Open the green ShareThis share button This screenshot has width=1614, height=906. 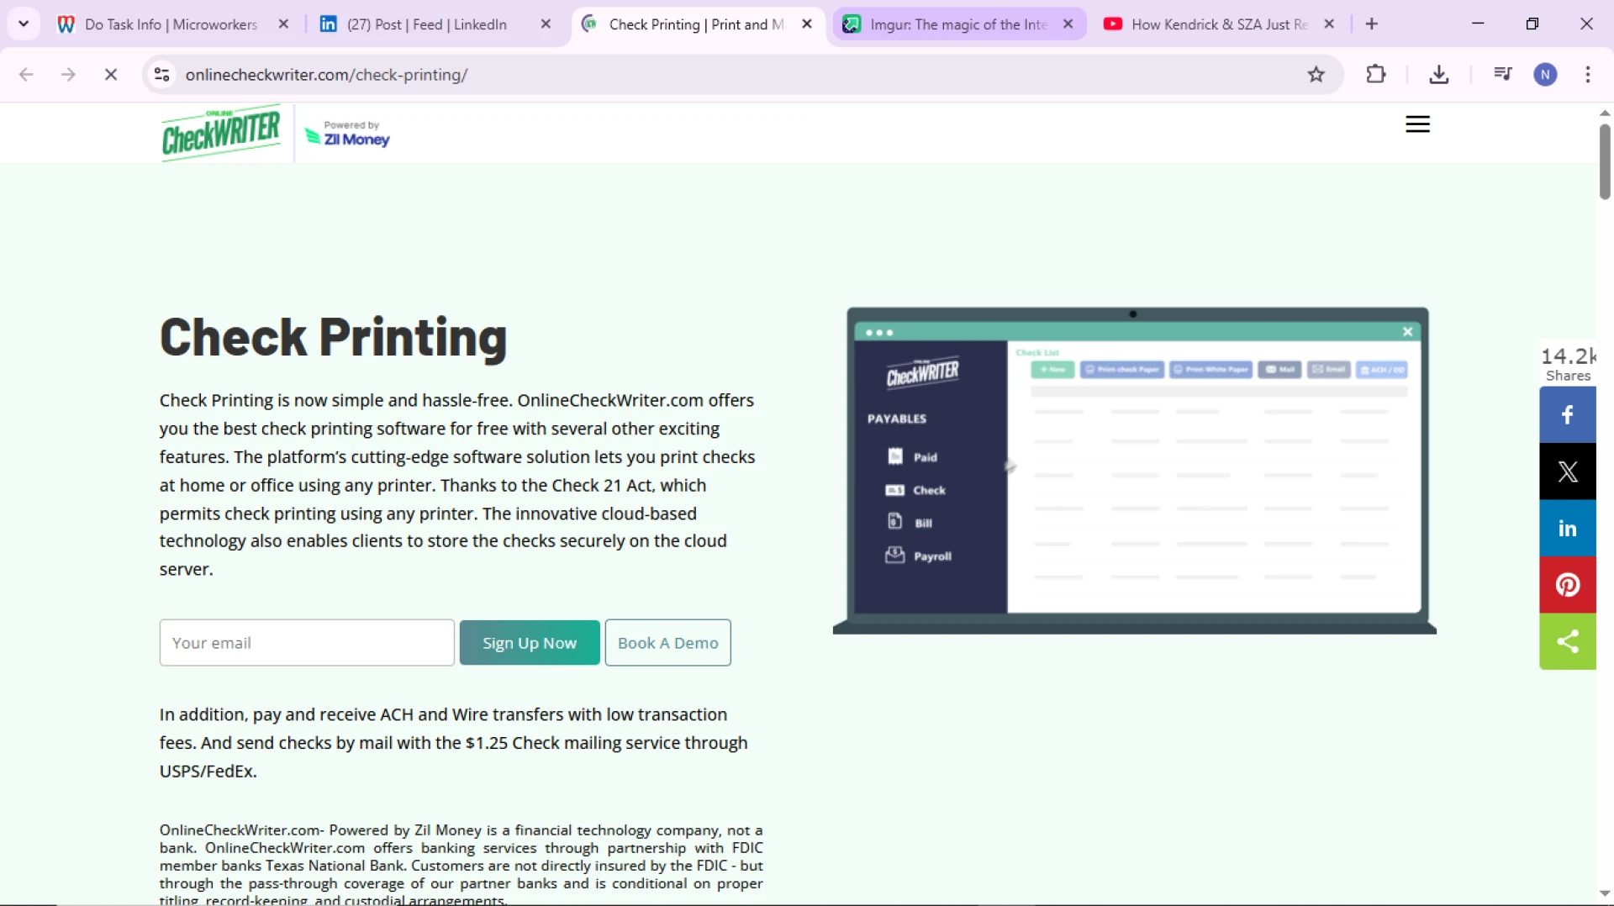[1567, 642]
